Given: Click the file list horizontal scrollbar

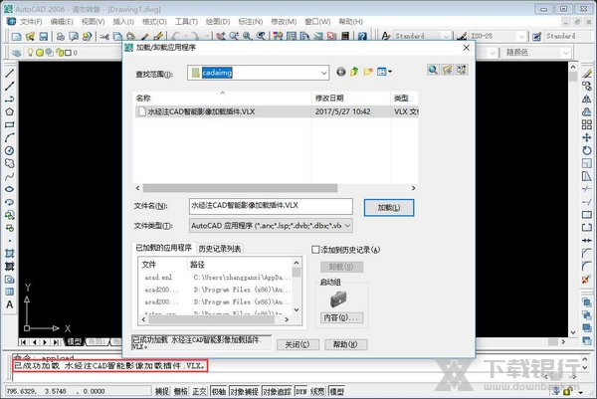Looking at the screenshot, I should (240, 188).
